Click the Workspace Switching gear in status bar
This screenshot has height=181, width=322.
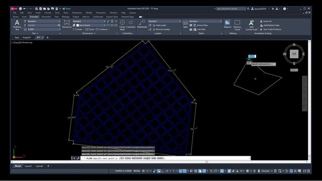[248, 171]
